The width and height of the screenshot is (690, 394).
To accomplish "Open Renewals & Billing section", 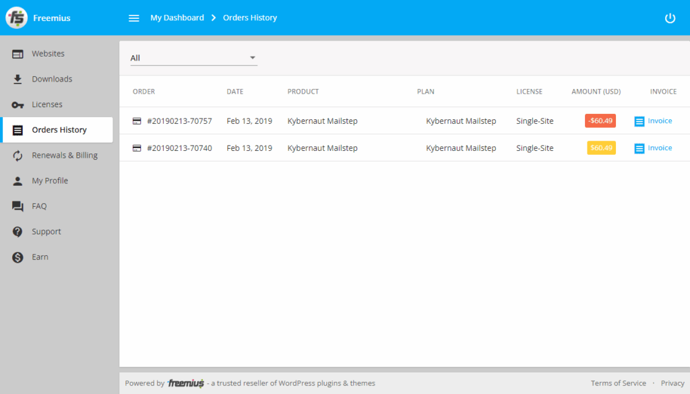I will 65,155.
